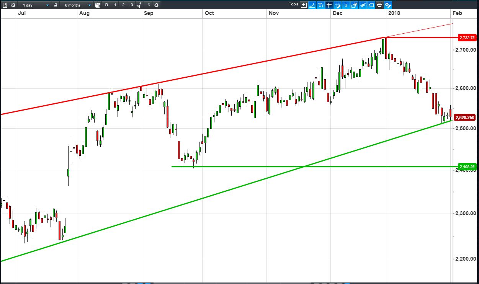This screenshot has height=284, width=479.
Task: Print the chart
Action: [x=379, y=5]
